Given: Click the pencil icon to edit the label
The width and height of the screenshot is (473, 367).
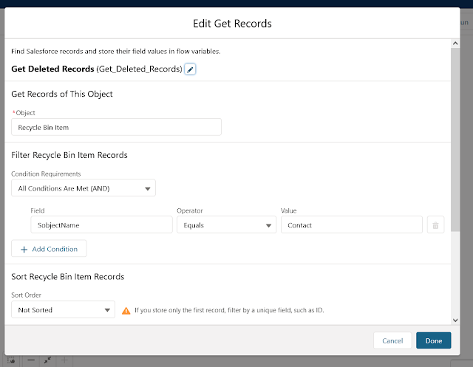Looking at the screenshot, I should [x=190, y=69].
